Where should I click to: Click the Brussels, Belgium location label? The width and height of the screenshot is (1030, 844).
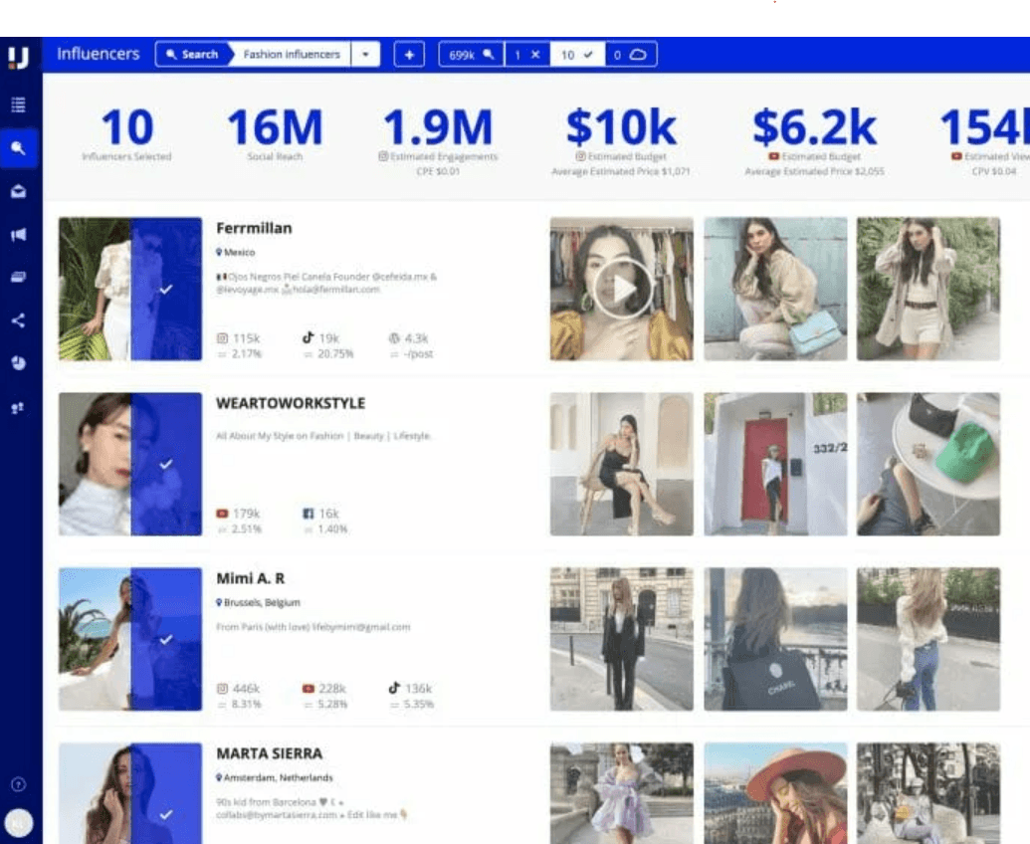click(258, 602)
